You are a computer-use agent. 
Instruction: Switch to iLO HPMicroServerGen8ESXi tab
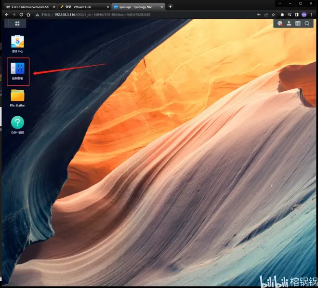(x=30, y=7)
